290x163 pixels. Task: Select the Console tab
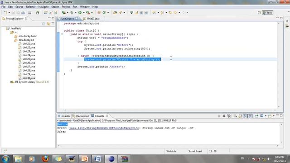pyautogui.click(x=100, y=116)
